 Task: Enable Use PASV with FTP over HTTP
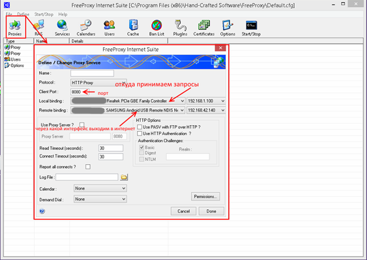(139, 127)
